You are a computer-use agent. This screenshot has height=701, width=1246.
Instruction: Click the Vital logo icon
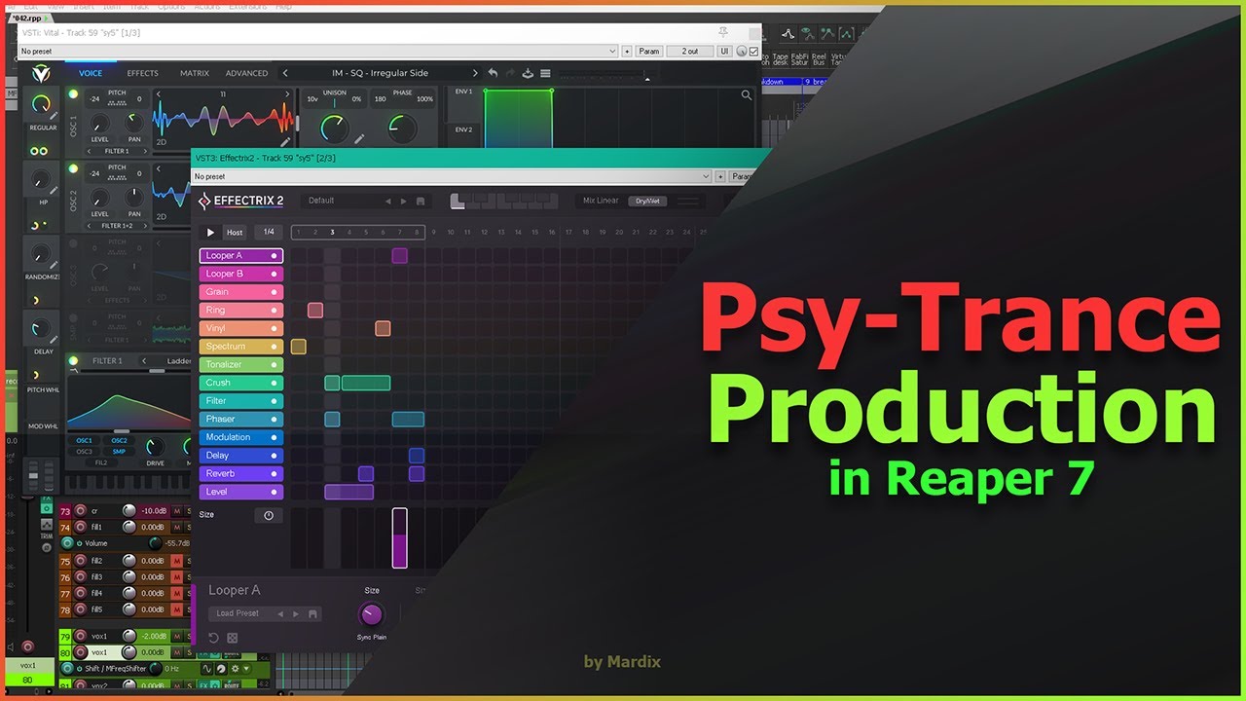40,73
